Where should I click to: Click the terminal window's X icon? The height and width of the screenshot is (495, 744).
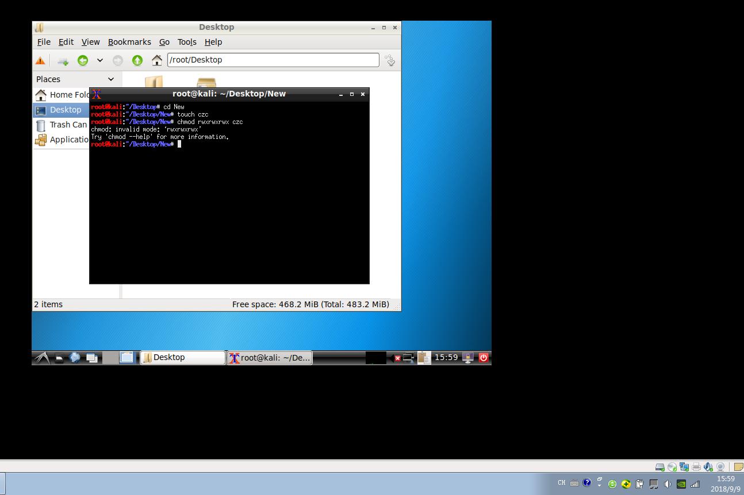pos(97,94)
